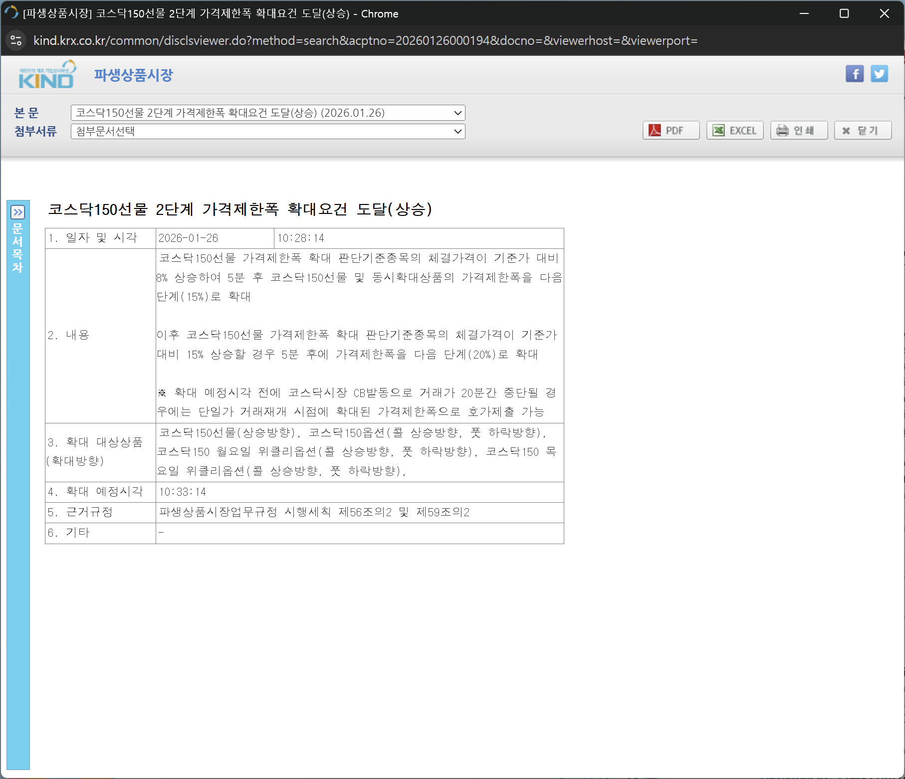Open the 첨부서류 attachment dropdown

[268, 132]
